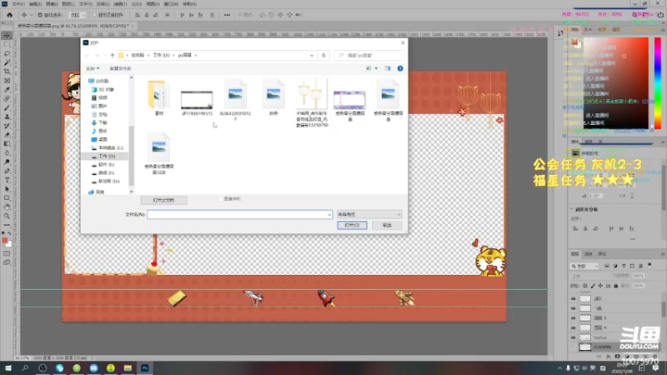Click the pixel layer filter icon

click(x=607, y=266)
